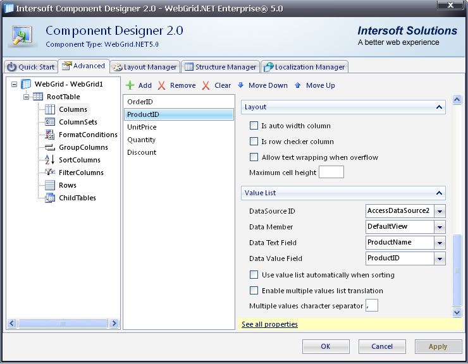Click the green plus Add icon
468x364 pixels.
click(x=130, y=85)
